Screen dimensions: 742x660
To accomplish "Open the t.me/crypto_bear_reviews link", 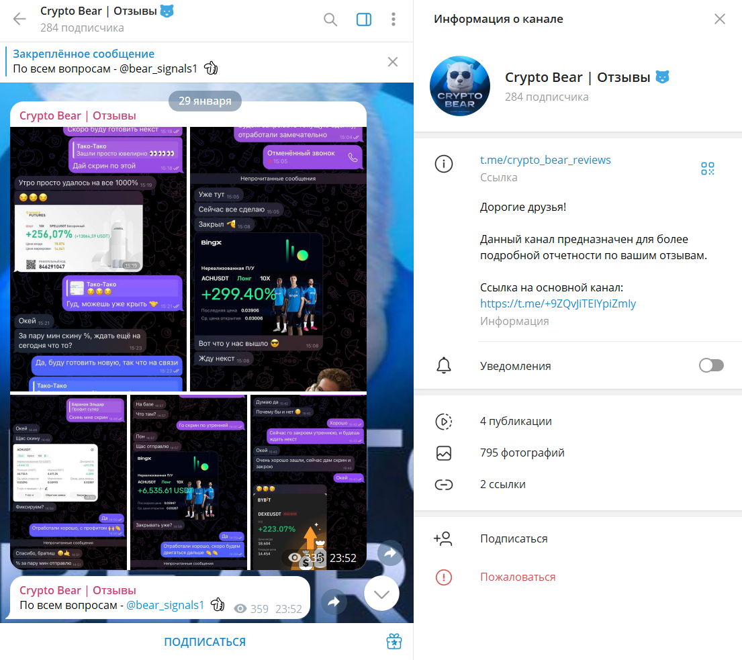I will [x=545, y=160].
